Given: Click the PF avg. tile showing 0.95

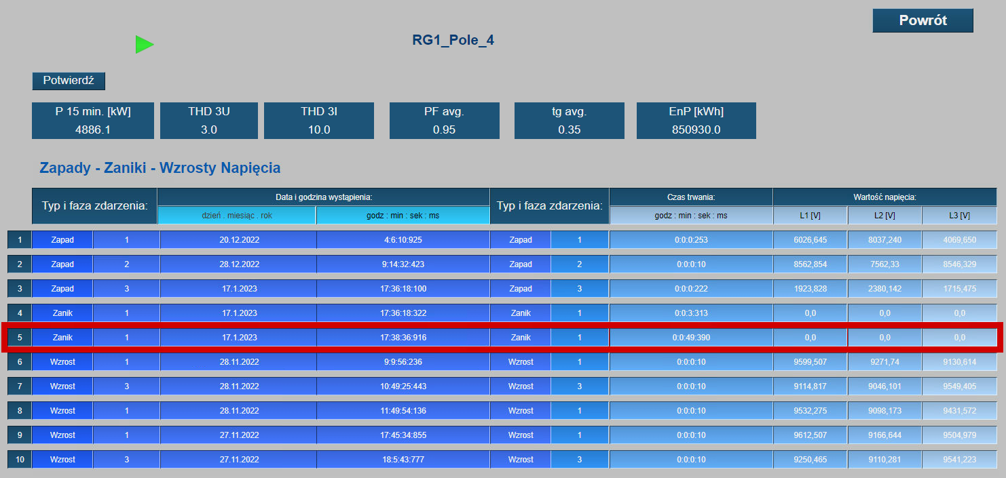Looking at the screenshot, I should pyautogui.click(x=444, y=120).
